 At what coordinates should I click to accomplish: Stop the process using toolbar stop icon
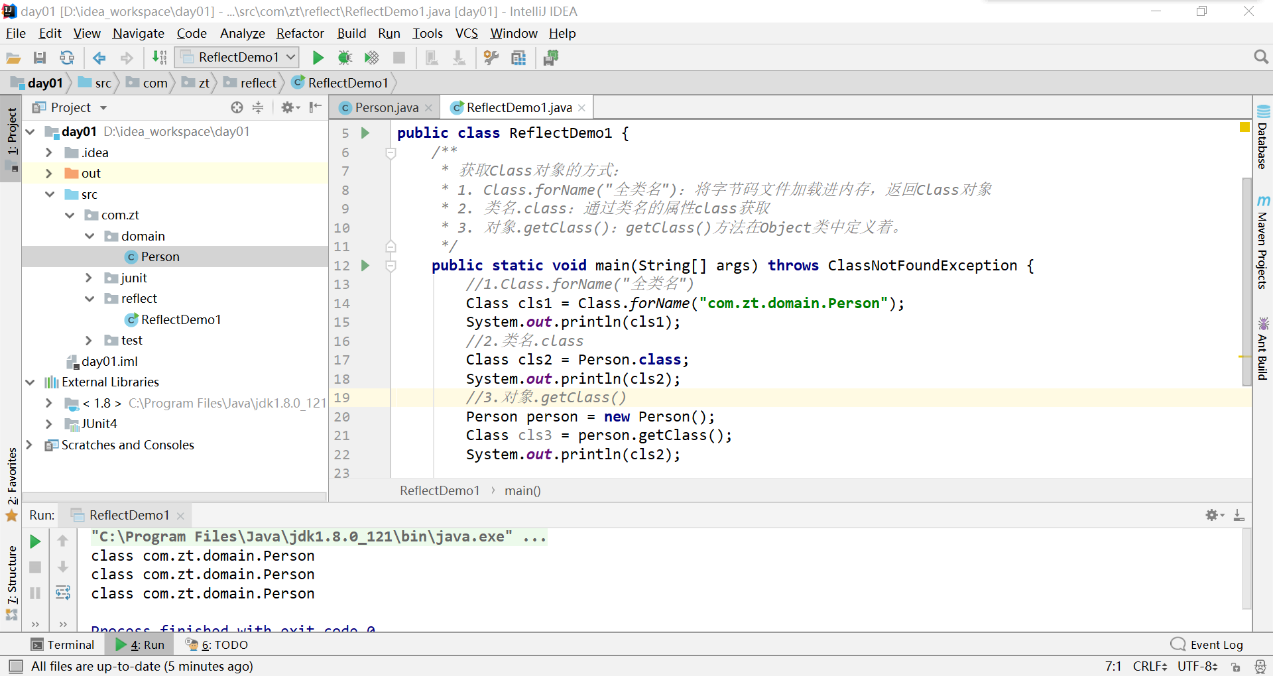399,58
